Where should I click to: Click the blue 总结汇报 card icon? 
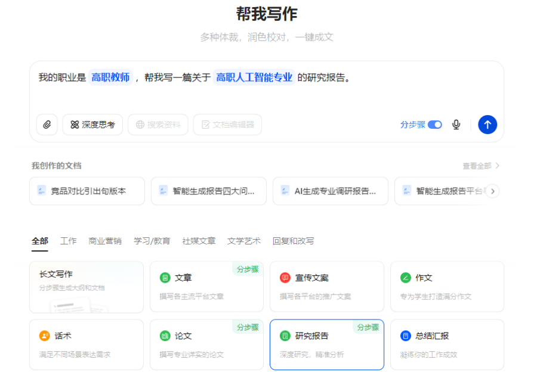point(406,336)
